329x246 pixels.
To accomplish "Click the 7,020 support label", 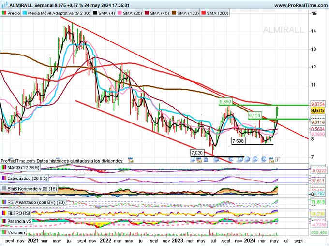I will point(197,153).
